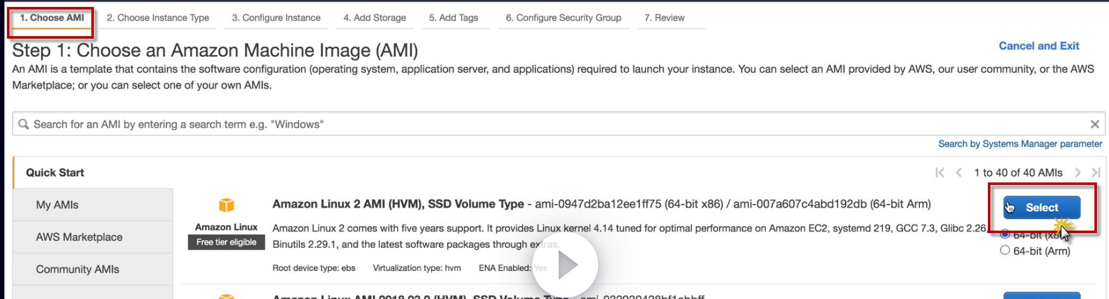1109x299 pixels.
Task: Open the AWS Marketplace category
Action: point(79,237)
